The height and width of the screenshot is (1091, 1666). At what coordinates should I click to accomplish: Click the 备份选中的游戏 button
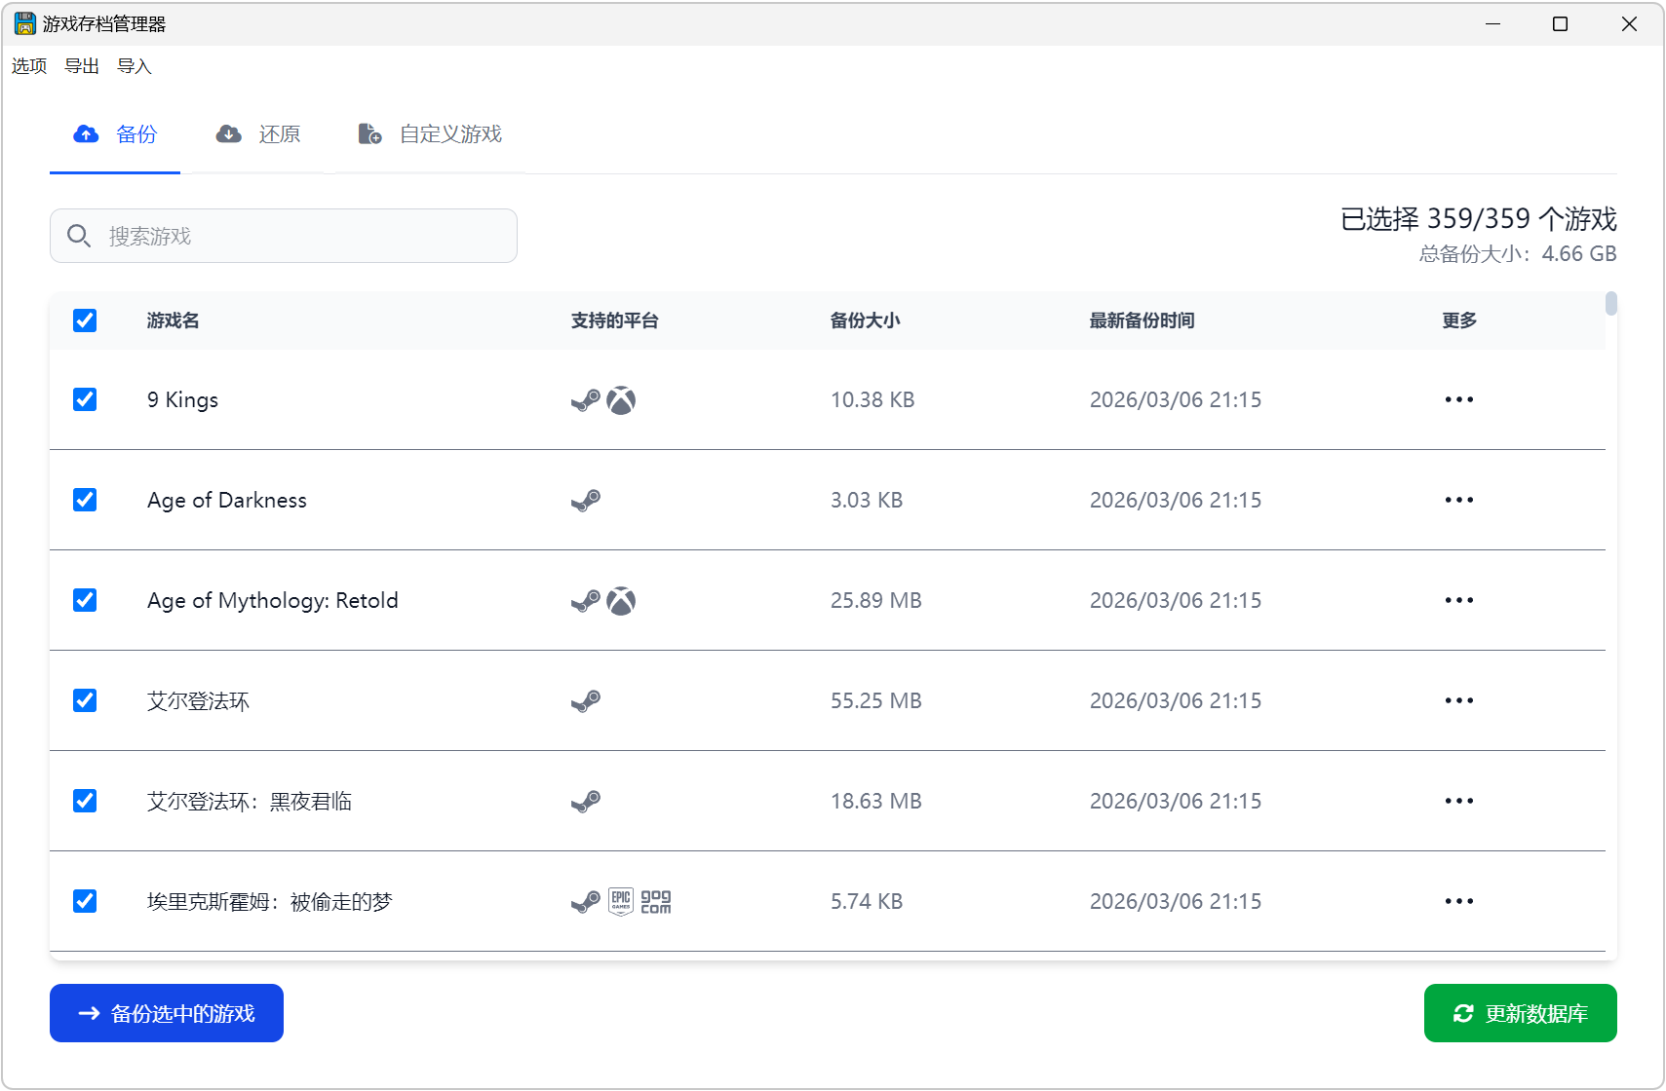(x=167, y=1013)
